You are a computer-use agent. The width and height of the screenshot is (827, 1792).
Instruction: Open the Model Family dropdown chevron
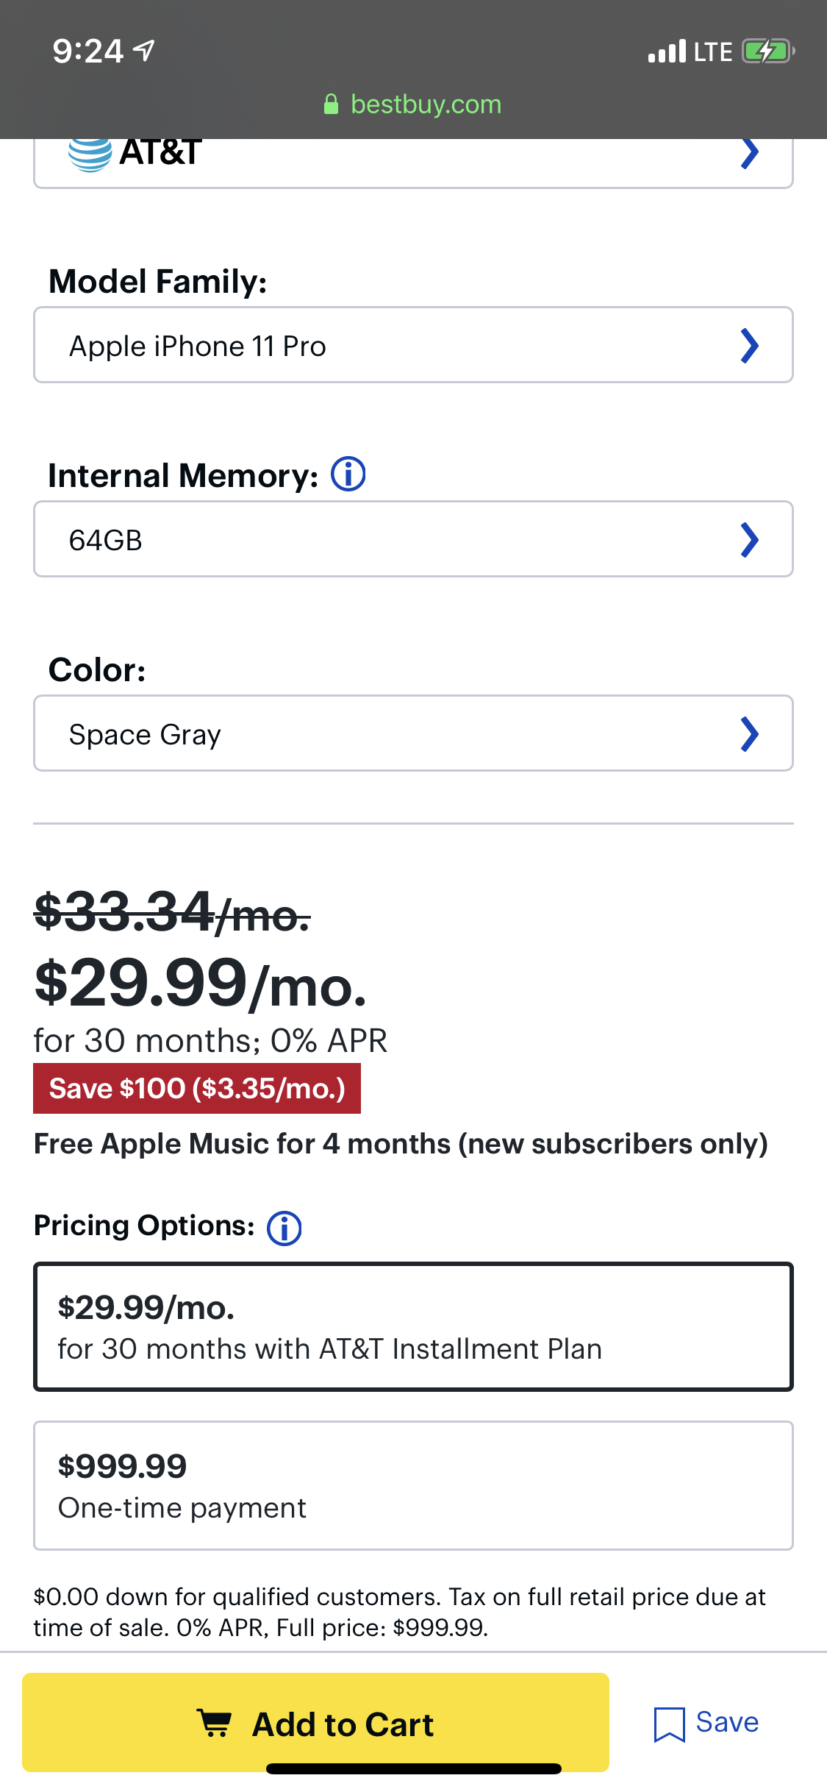click(x=749, y=346)
